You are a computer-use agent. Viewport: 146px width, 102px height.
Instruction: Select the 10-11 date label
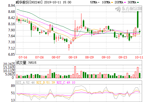139,57
